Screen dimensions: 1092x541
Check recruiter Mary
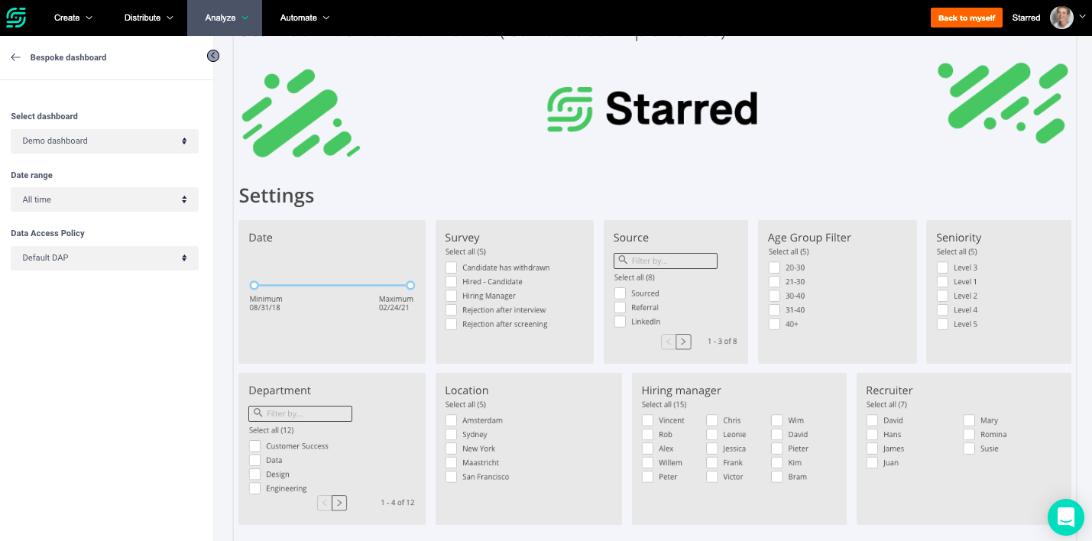click(970, 420)
